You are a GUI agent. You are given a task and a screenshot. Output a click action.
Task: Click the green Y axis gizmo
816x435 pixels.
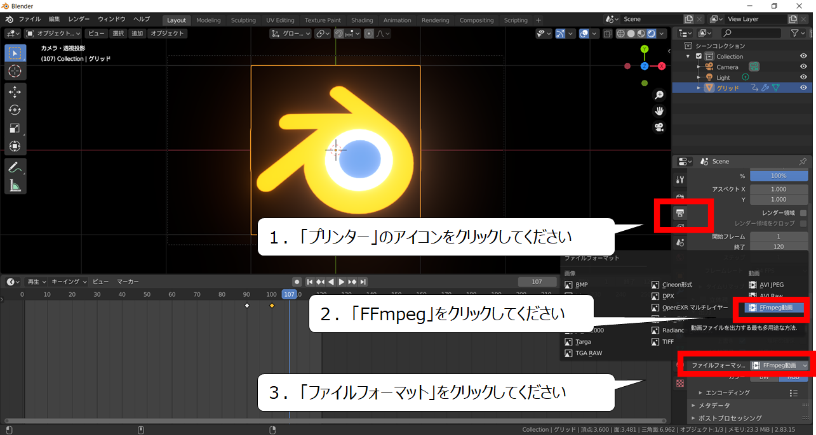(645, 49)
